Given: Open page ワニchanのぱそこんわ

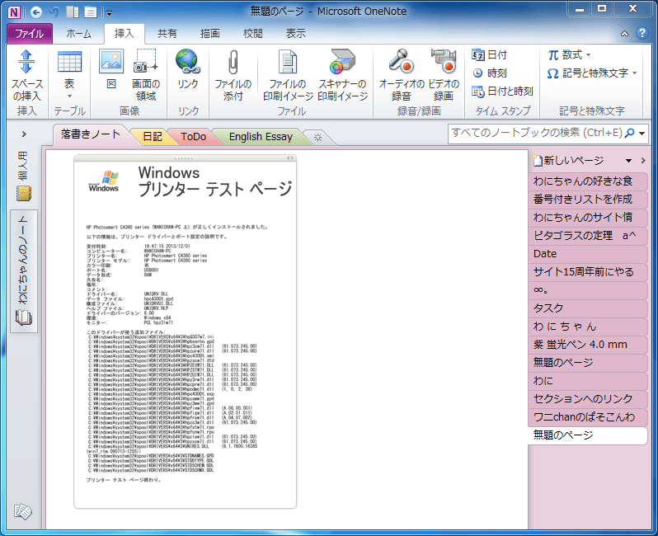Looking at the screenshot, I should 587,416.
